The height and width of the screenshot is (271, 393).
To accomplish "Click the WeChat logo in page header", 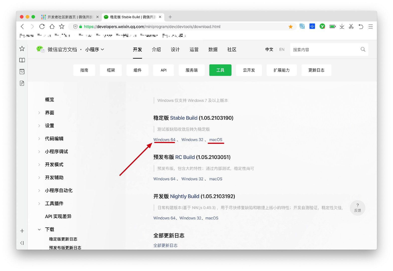I will (x=40, y=49).
